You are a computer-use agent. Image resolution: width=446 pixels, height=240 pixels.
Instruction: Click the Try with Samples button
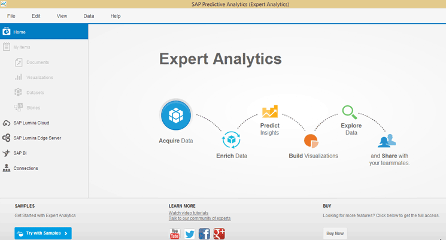point(43,233)
